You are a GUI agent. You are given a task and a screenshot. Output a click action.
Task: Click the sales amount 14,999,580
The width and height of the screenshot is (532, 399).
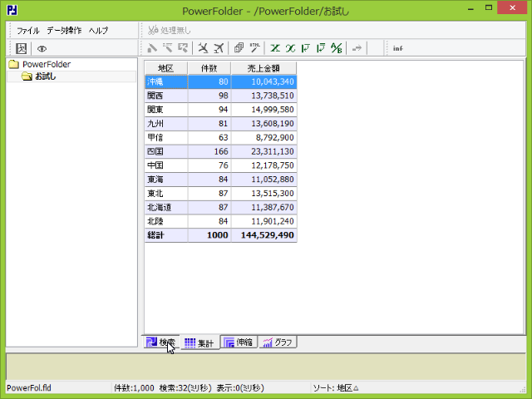[x=264, y=110]
